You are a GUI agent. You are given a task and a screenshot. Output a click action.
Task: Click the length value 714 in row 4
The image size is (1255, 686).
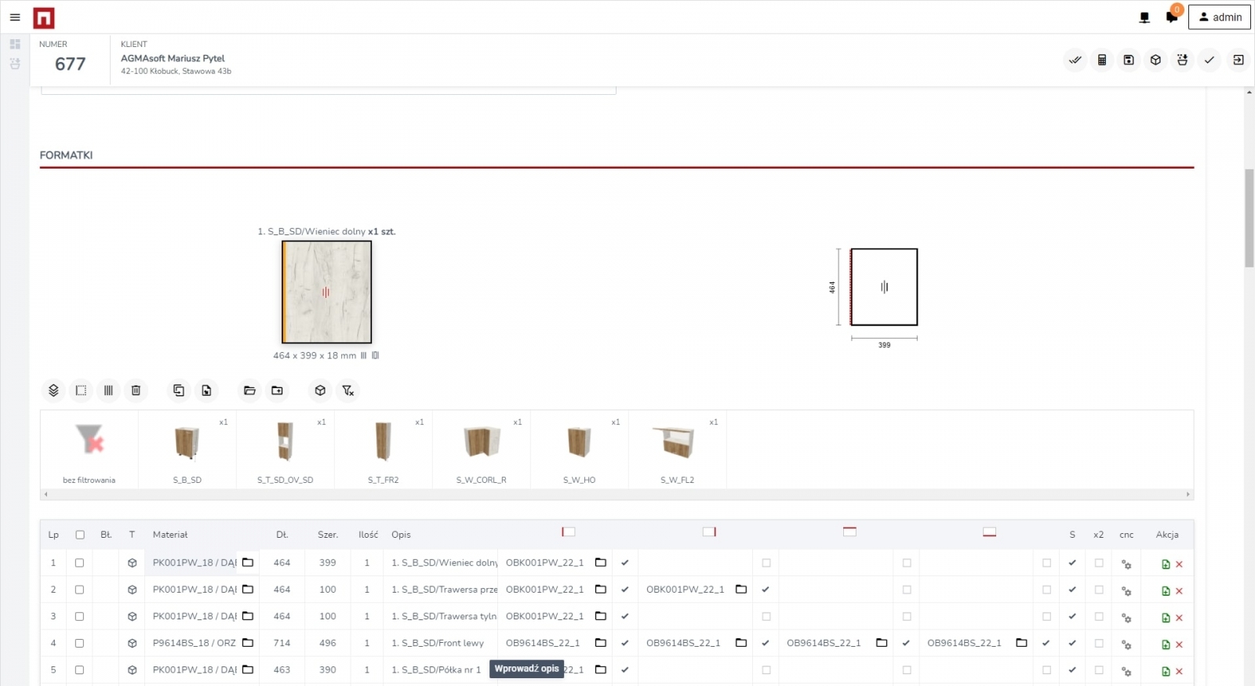282,643
